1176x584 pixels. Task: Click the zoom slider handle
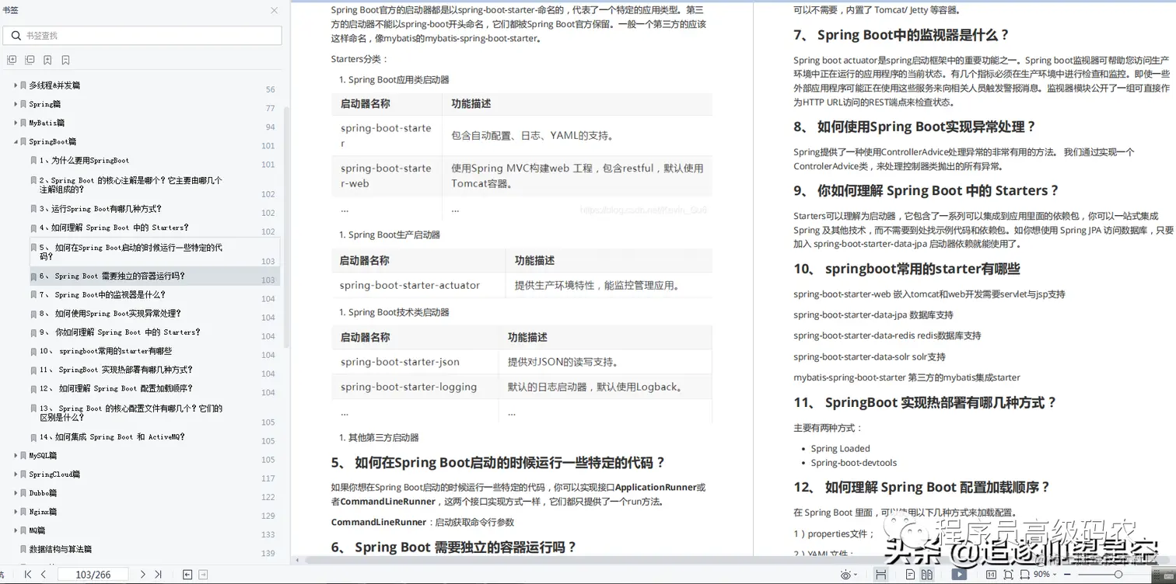tap(1118, 575)
